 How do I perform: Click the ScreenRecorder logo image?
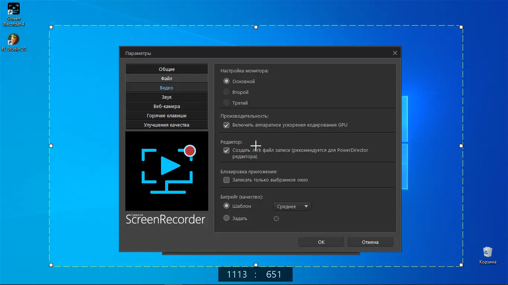coord(167,171)
